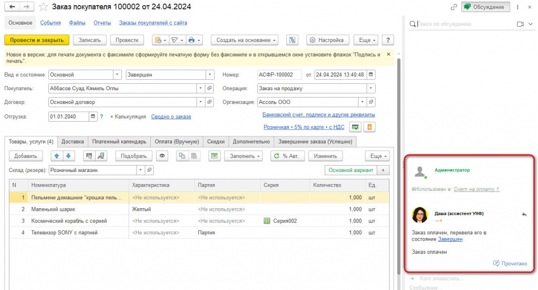Paste rows with the paste icon
Screen dimensions: 538x290
click(194, 156)
